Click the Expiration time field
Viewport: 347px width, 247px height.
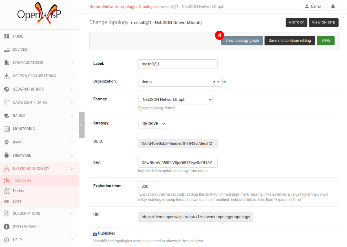[x=148, y=186]
